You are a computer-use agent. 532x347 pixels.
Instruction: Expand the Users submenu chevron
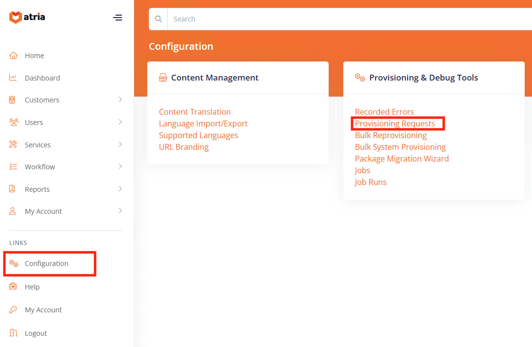click(x=120, y=122)
